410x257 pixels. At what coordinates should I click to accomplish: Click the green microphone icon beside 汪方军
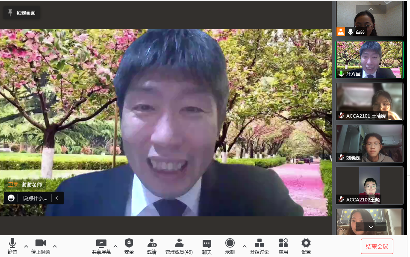(x=341, y=74)
